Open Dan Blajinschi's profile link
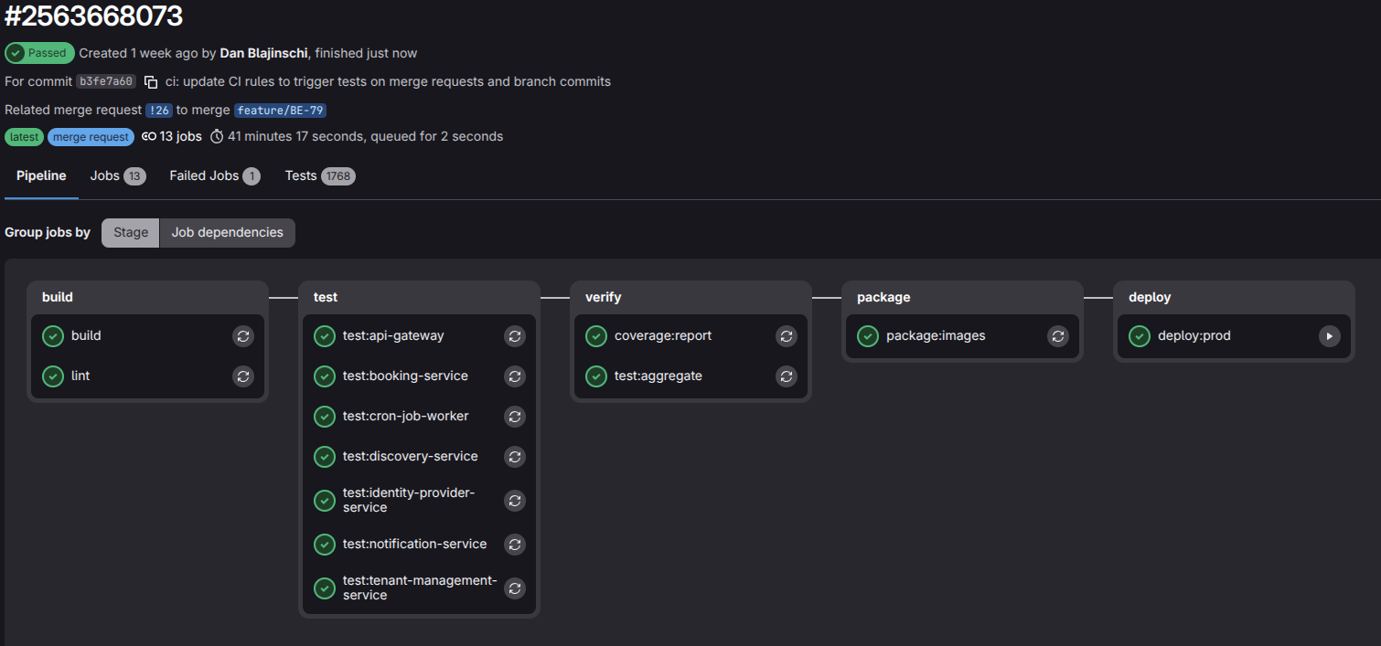The image size is (1381, 646). pyautogui.click(x=263, y=53)
